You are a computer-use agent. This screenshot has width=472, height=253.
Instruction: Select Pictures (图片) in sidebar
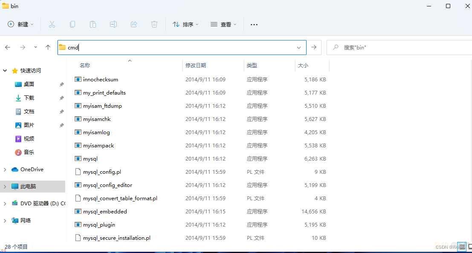tap(29, 125)
